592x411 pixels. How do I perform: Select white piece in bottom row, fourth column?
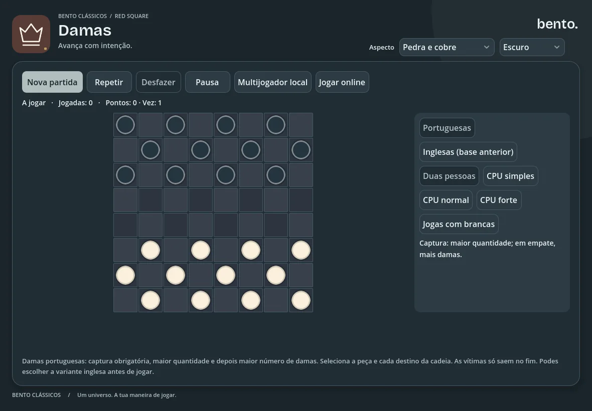click(x=201, y=300)
